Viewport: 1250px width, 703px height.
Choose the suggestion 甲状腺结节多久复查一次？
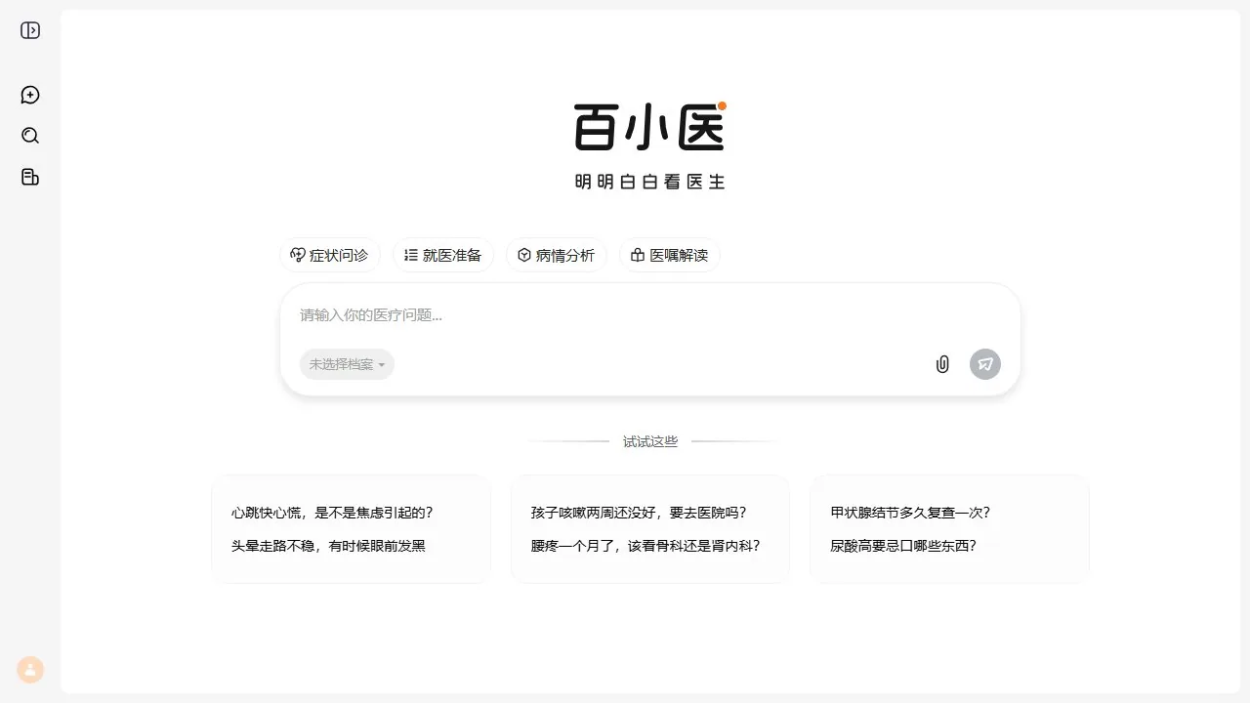tap(910, 513)
